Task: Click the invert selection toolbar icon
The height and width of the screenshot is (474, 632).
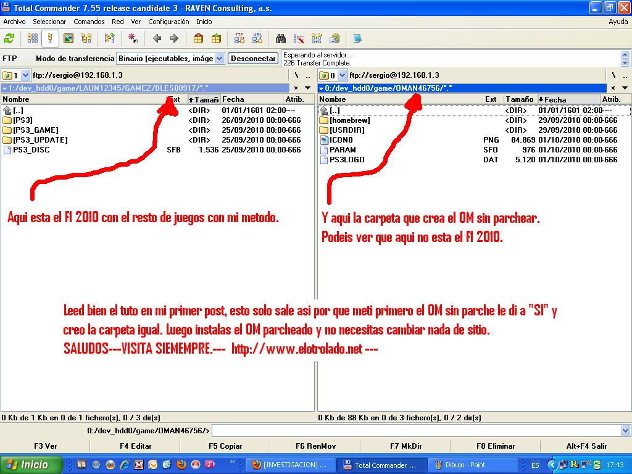Action: pos(133,39)
